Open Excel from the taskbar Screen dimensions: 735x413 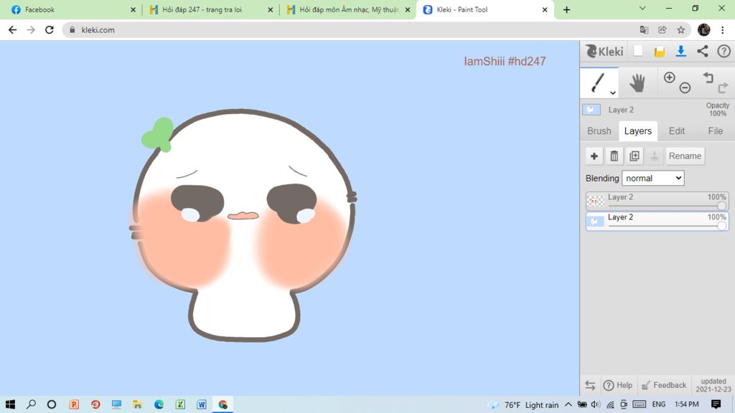pyautogui.click(x=180, y=404)
